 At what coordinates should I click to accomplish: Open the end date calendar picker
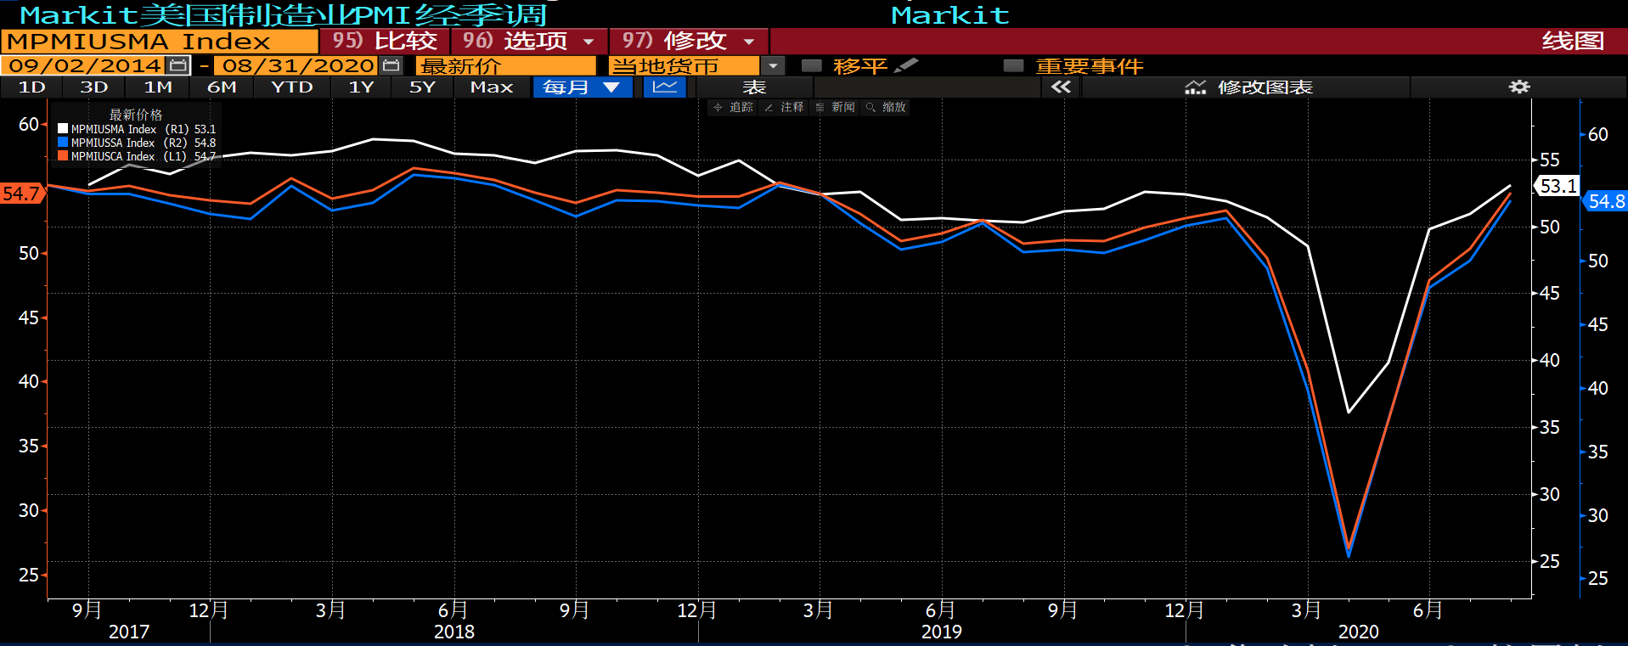click(x=392, y=65)
